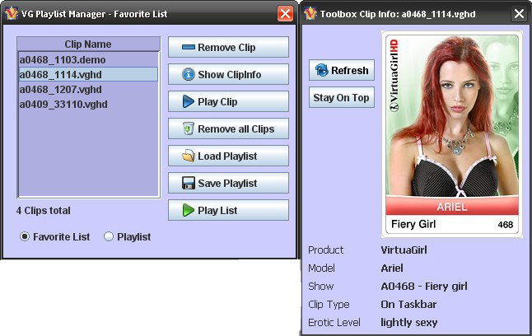Start playback with the Play List button
This screenshot has height=336, width=532.
pyautogui.click(x=228, y=211)
